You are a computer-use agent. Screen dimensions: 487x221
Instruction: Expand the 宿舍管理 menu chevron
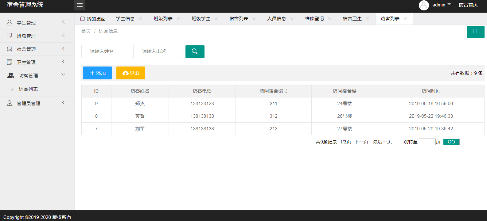tap(63, 48)
